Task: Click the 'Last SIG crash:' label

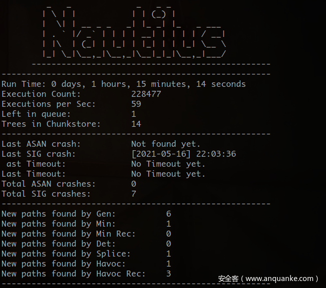Action: point(38,154)
